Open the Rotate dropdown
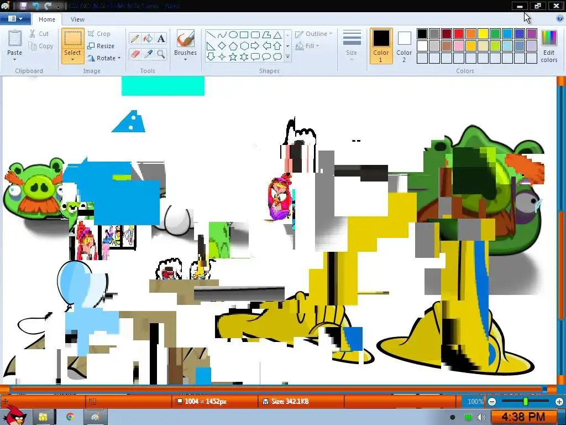566x425 pixels. [104, 58]
